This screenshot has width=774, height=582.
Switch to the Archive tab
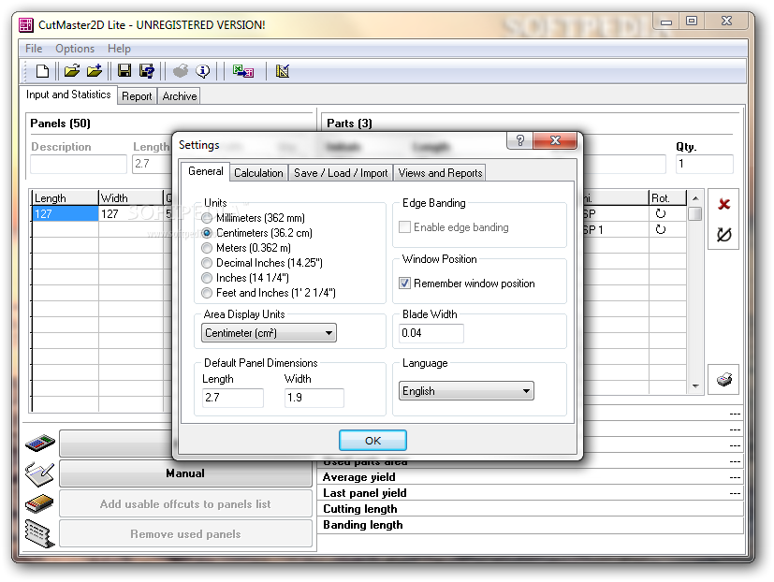tap(180, 96)
